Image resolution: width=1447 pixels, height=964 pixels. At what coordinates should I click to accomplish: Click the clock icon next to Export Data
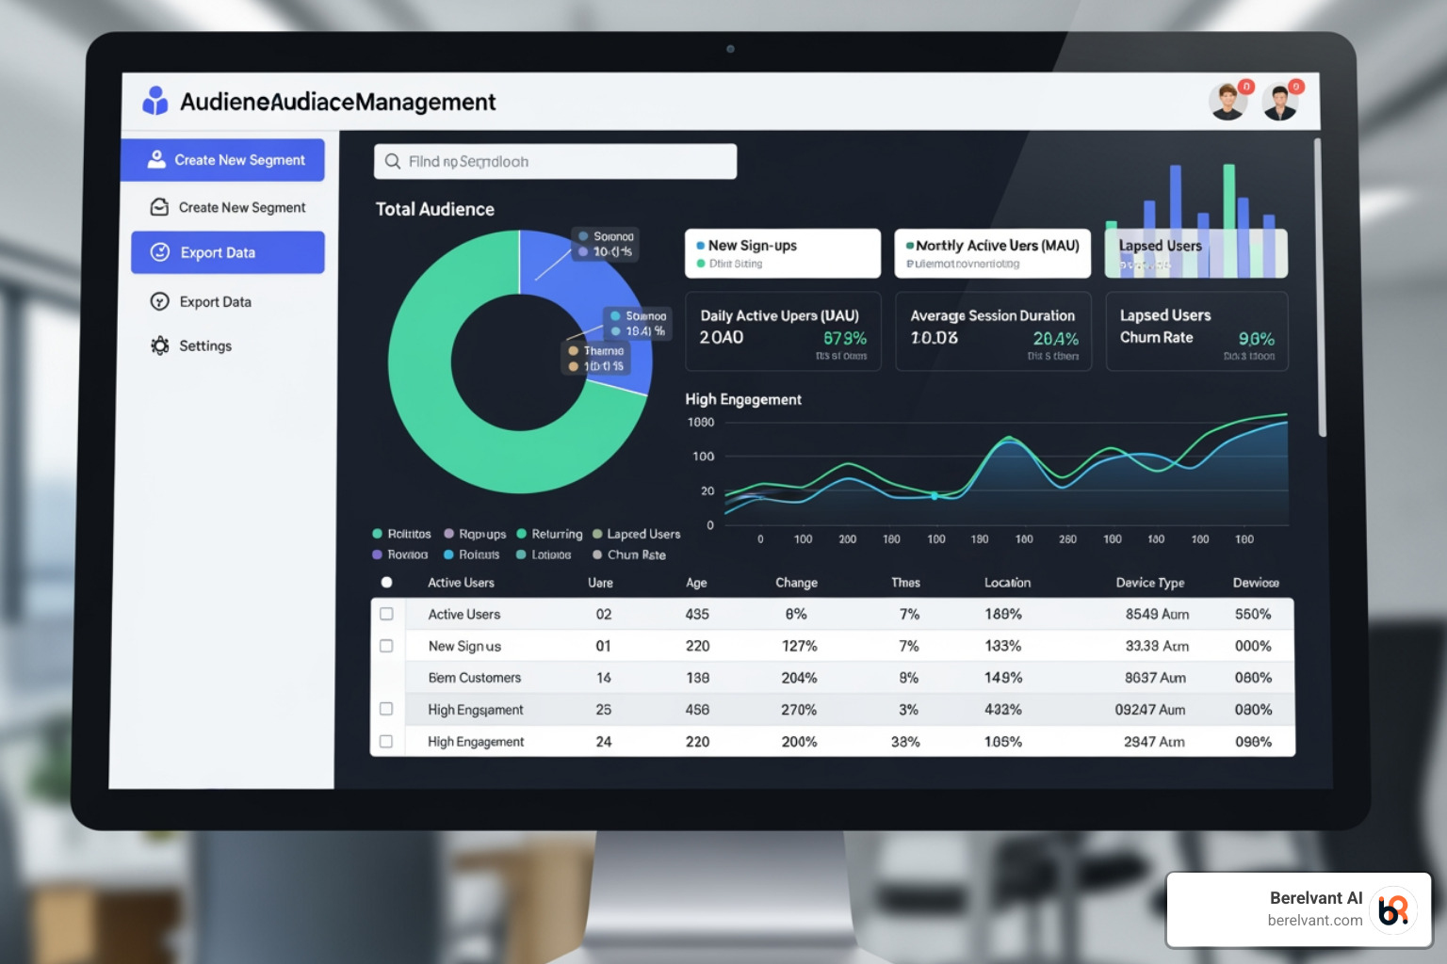click(158, 252)
